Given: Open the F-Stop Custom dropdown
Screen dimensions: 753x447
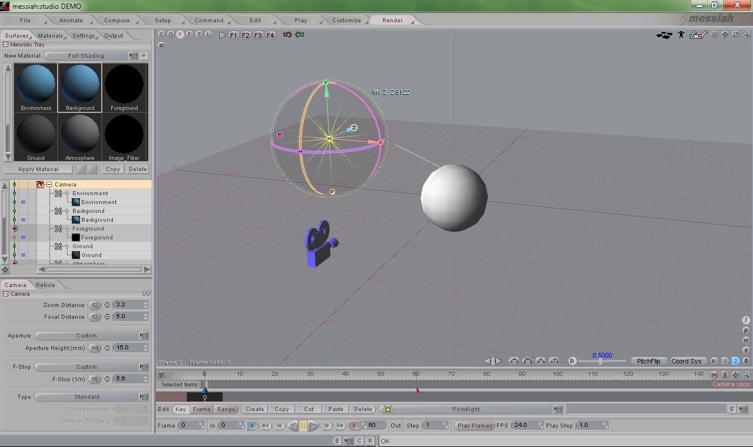Looking at the screenshot, I should pos(92,367).
